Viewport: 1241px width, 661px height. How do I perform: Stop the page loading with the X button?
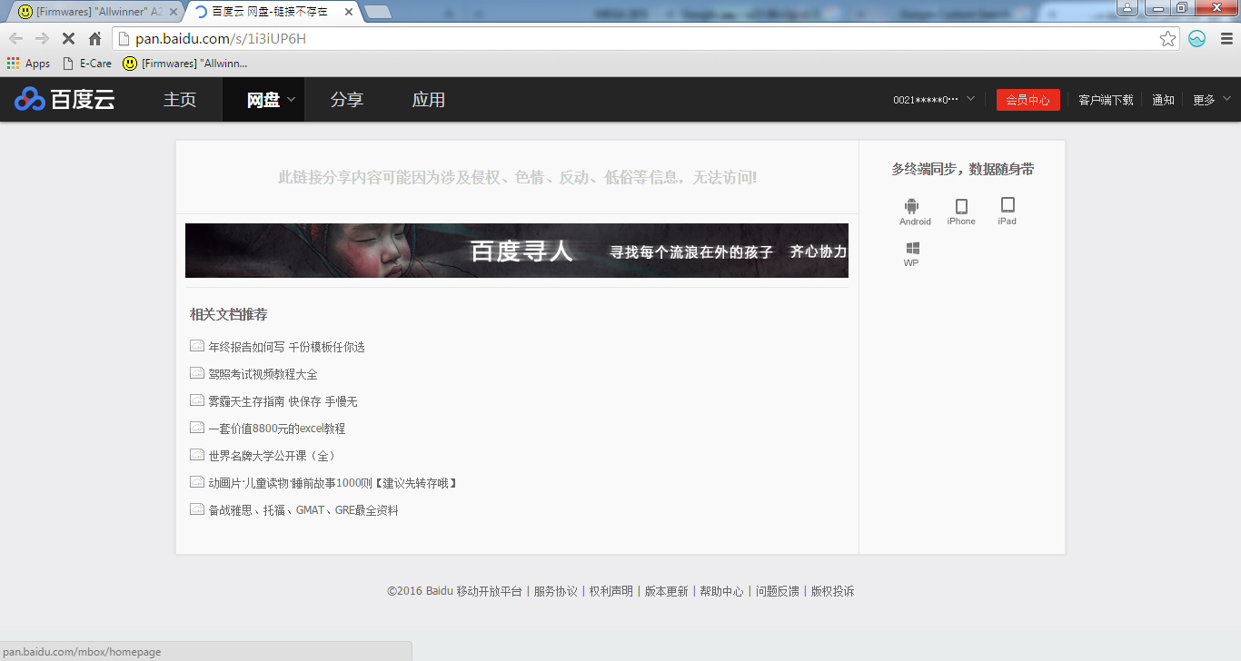pos(68,38)
